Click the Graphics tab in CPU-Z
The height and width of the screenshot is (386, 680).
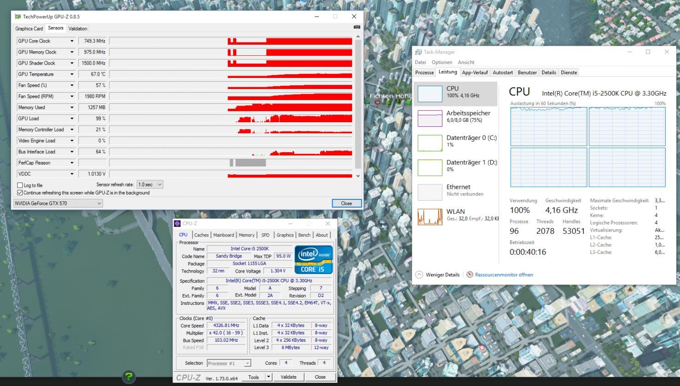coord(285,235)
